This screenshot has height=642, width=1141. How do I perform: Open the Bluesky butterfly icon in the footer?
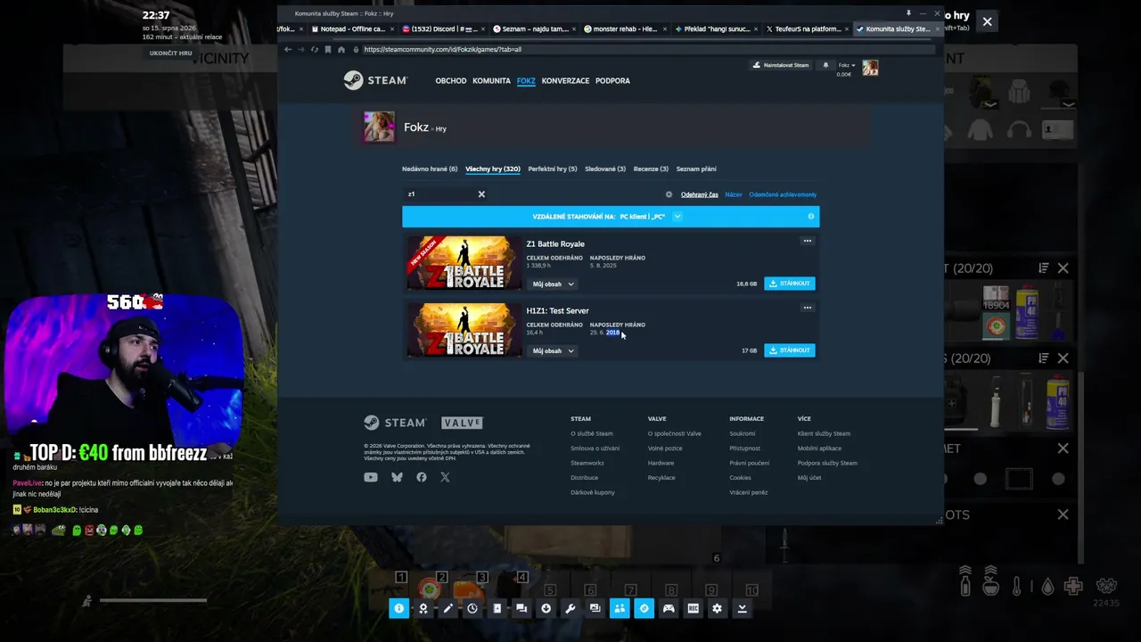(397, 477)
